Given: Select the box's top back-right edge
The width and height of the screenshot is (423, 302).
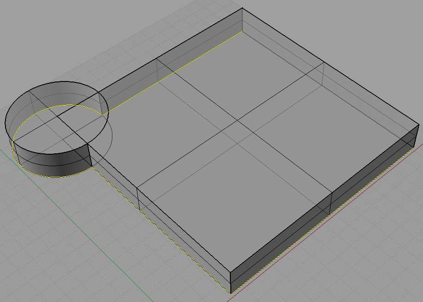Looking at the screenshot, I should 331,66.
